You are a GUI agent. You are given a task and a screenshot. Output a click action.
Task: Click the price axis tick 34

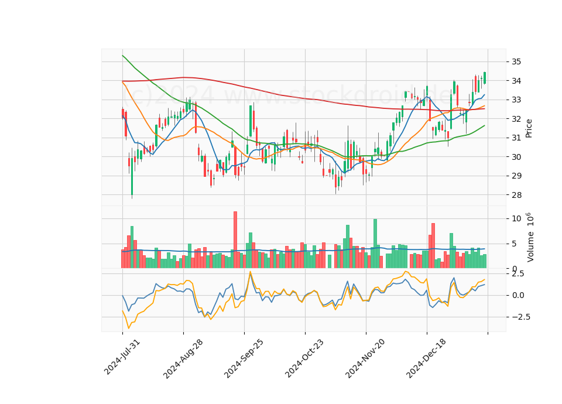tap(516, 81)
